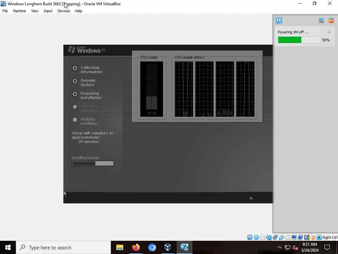Screen dimensions: 338x254
Task: Click the clear all notifications icon
Action: point(331,21)
